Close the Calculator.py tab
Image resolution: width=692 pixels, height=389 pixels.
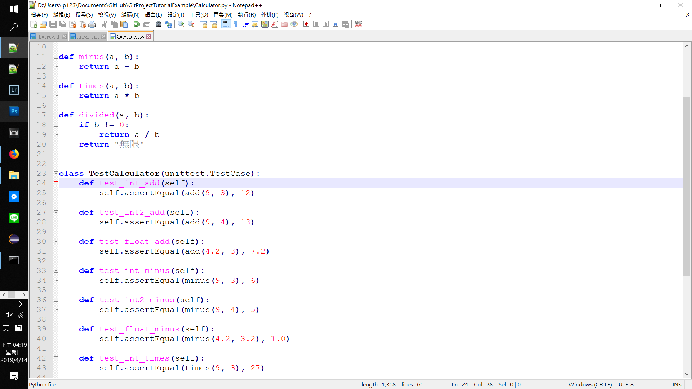coord(149,36)
